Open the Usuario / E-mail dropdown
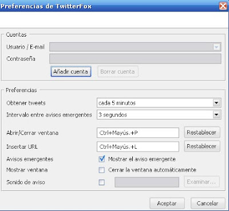The width and height of the screenshot is (229, 211). 135,47
